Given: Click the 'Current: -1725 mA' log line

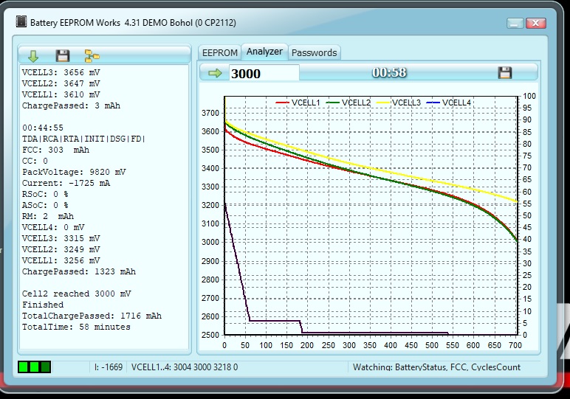Looking at the screenshot, I should coord(66,183).
